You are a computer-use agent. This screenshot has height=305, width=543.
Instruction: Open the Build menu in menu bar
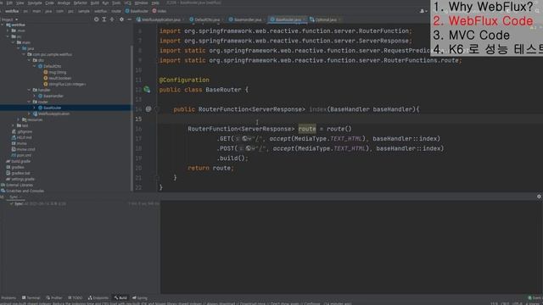94,3
